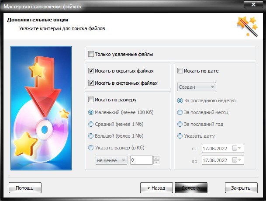Click the magic wand wizard icon
This screenshot has width=266, height=201.
[x=247, y=26]
